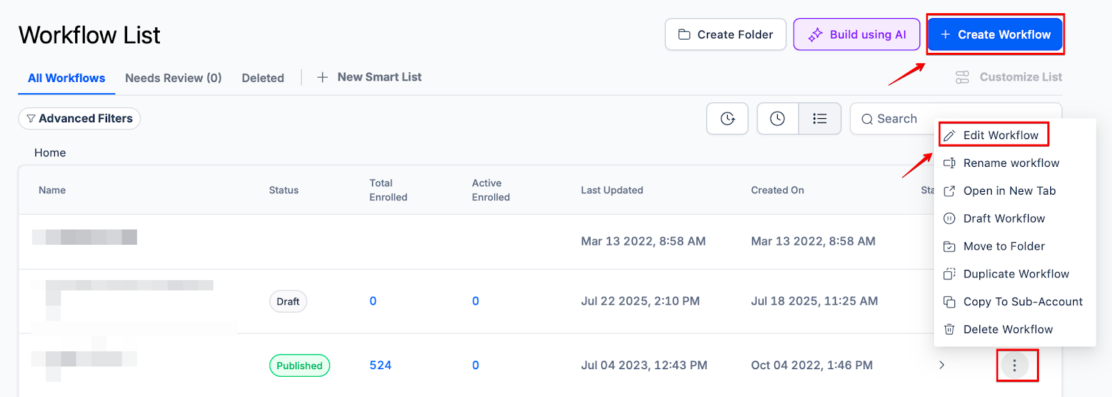The image size is (1112, 397).
Task: Click the trash icon for Delete Workflow
Action: [x=949, y=330]
